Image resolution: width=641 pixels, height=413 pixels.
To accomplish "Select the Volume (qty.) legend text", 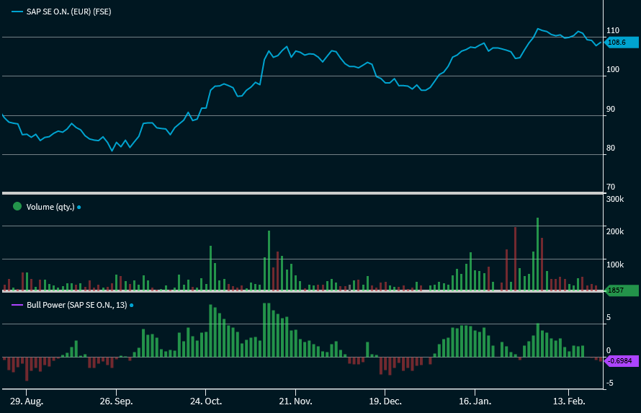I will pyautogui.click(x=50, y=207).
